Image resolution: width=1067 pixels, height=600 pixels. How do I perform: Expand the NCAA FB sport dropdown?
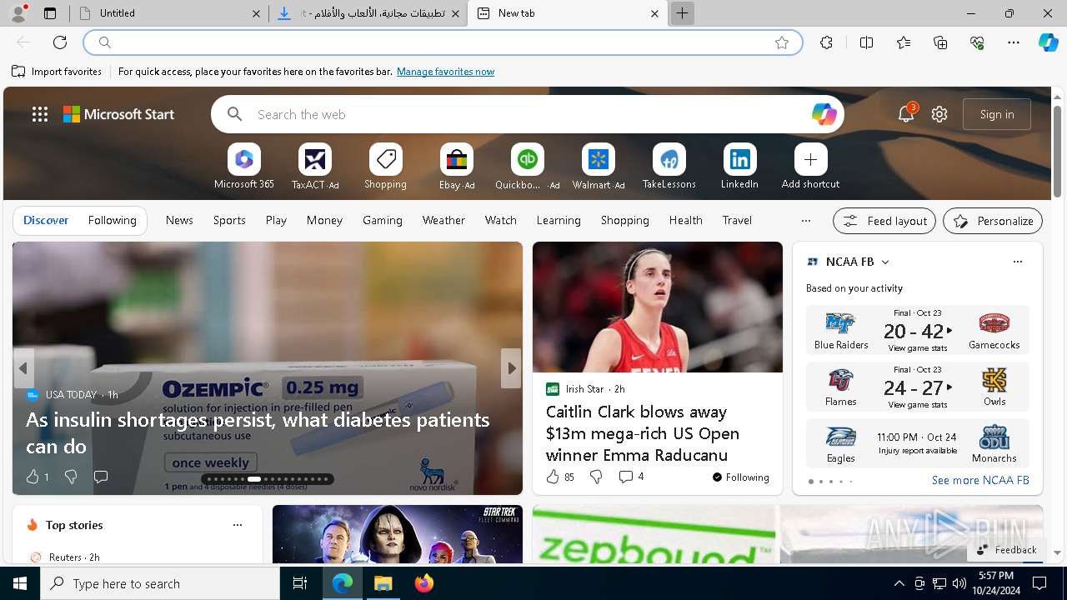885,262
